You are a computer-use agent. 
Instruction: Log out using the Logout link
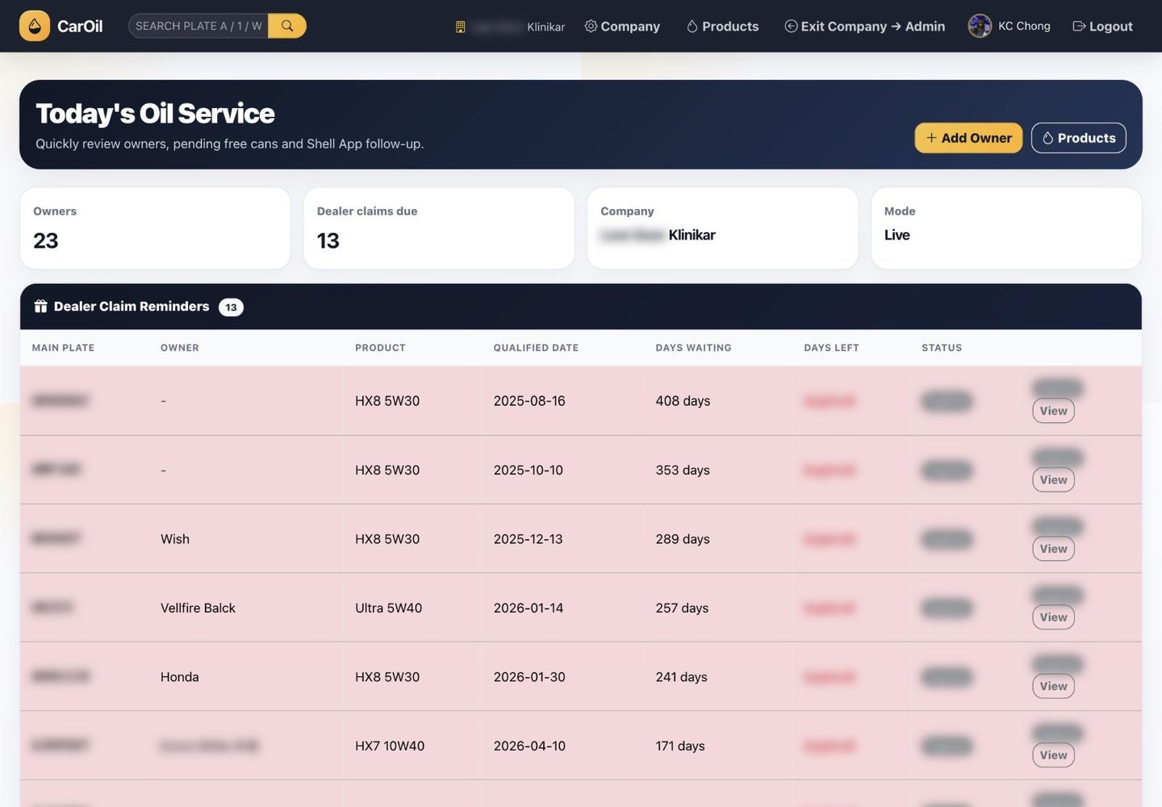[1102, 27]
